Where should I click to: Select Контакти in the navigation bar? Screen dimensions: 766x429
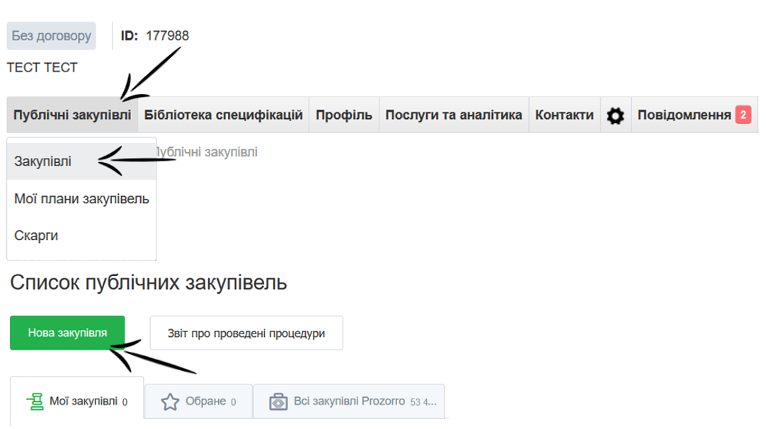(564, 115)
